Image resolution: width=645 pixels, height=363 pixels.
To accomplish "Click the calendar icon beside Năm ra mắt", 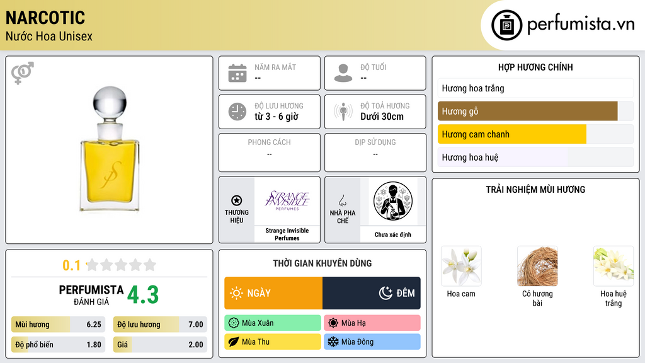I will click(x=237, y=73).
